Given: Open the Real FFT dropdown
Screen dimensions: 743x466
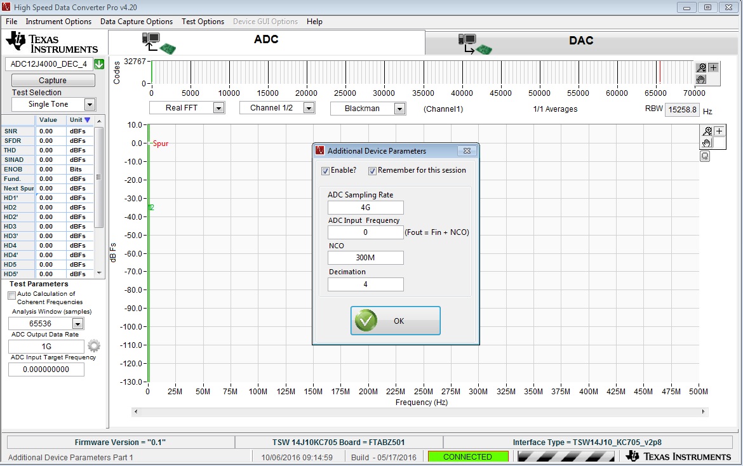Looking at the screenshot, I should coord(218,108).
